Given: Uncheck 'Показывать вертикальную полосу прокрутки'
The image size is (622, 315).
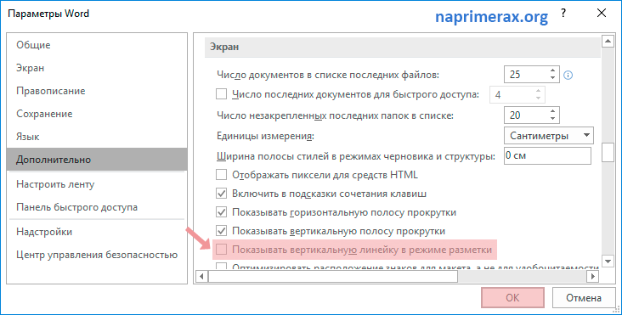Looking at the screenshot, I should 221,231.
